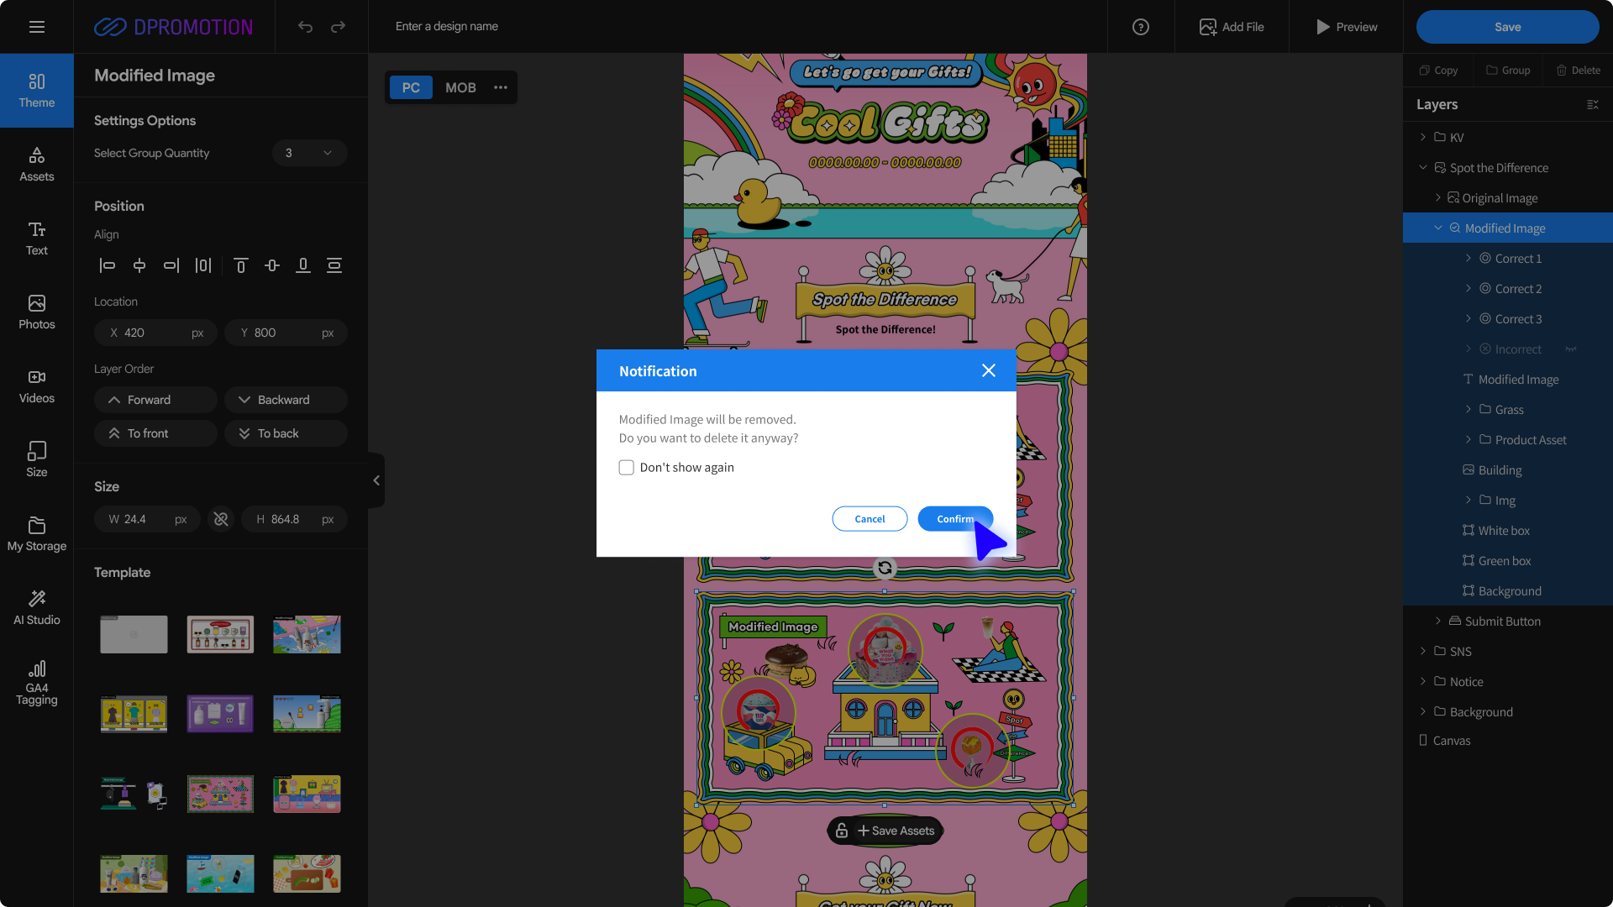This screenshot has height=907, width=1613.
Task: Collapse the left panel with the arrow handle
Action: [376, 480]
